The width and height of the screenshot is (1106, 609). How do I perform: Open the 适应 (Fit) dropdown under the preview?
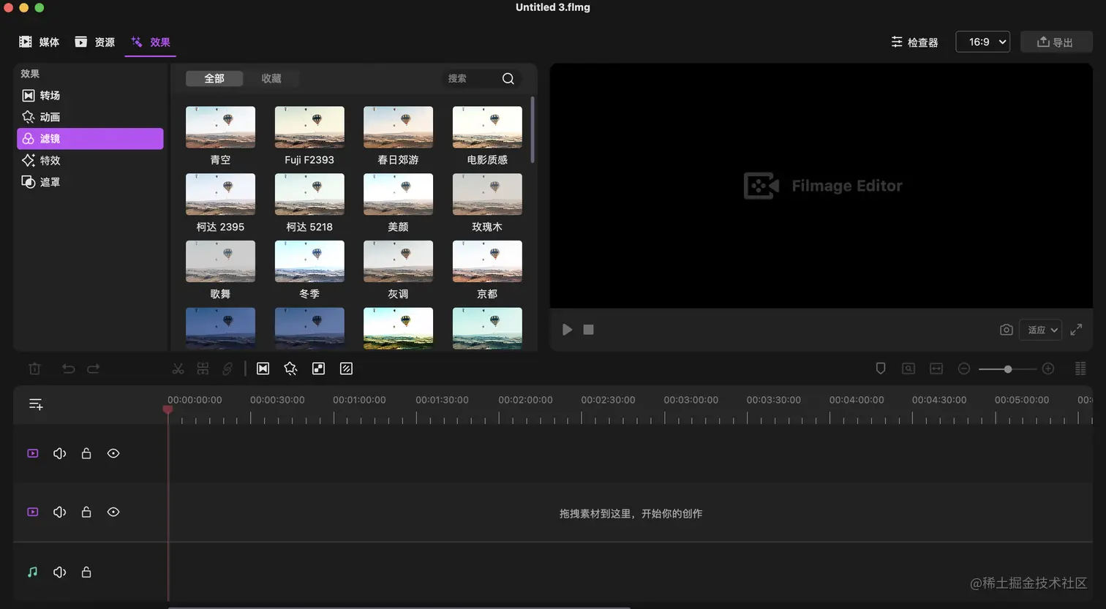tap(1040, 330)
